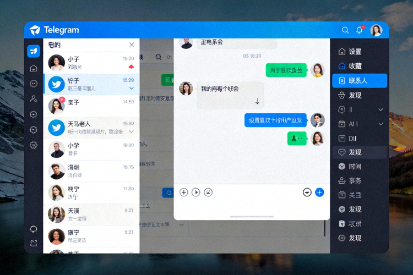Expand the AI I item chevron in right menu
This screenshot has height=275, width=413.
point(381,124)
